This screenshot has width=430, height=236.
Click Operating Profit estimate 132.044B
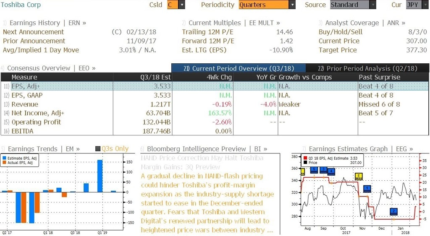click(x=156, y=122)
